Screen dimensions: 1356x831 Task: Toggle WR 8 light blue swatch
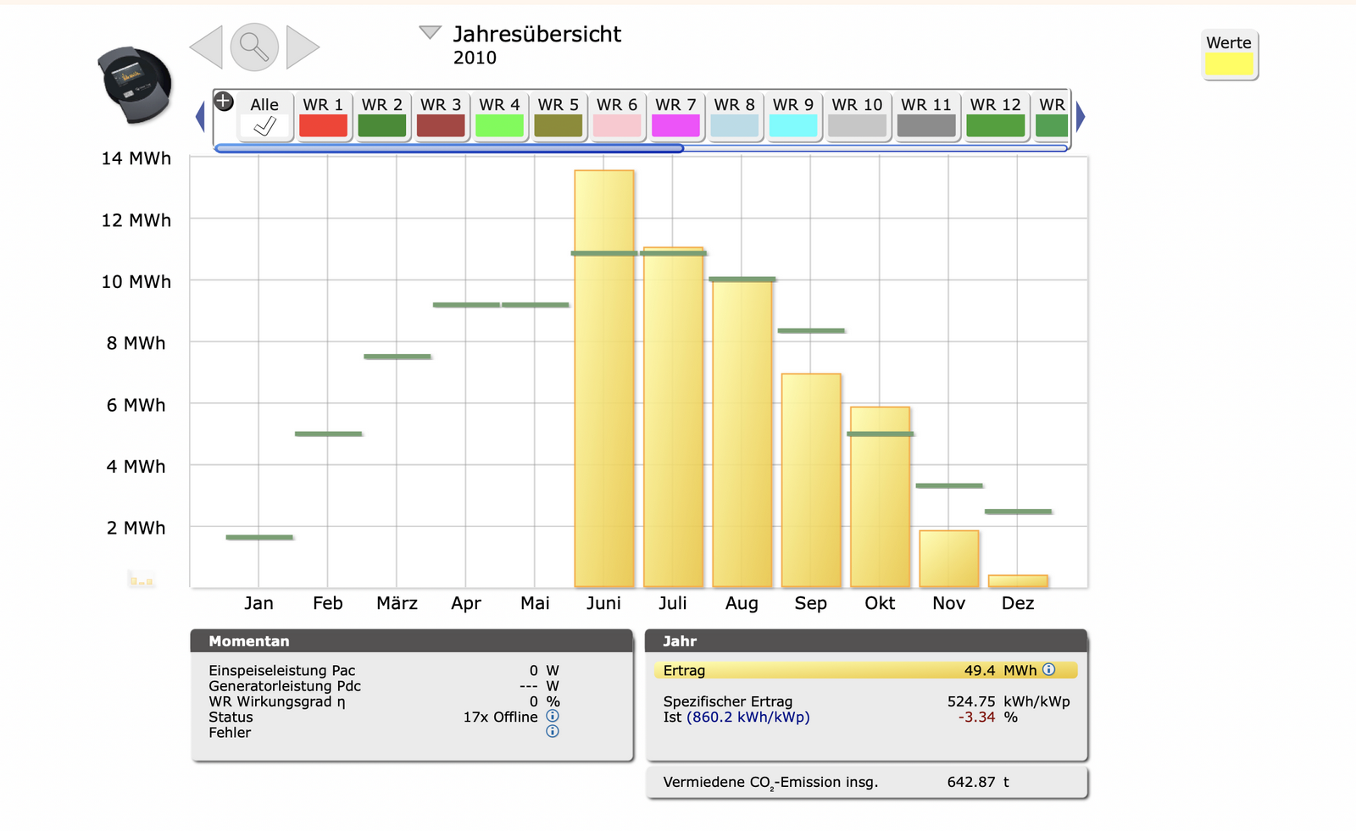point(735,126)
